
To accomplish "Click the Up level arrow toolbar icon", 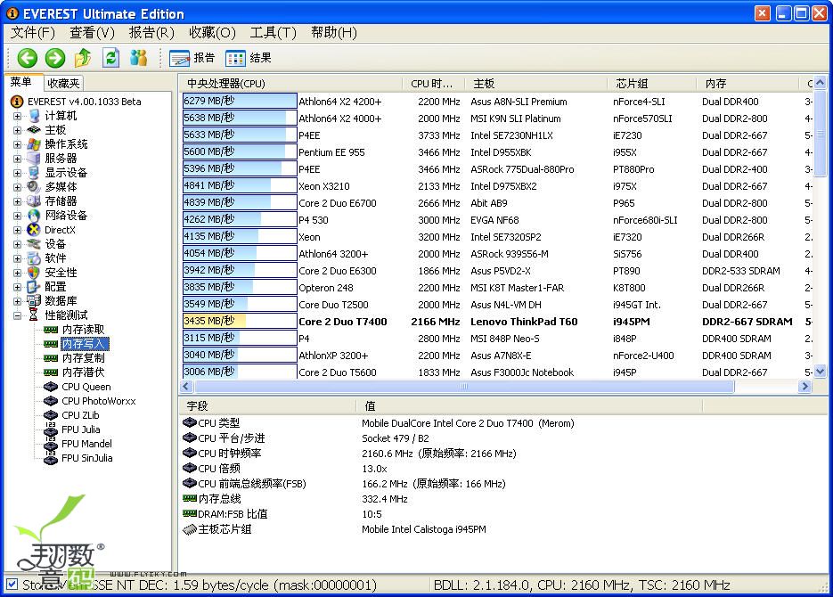I will 83,58.
